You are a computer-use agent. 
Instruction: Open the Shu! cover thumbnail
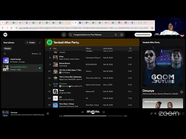click(55, 105)
